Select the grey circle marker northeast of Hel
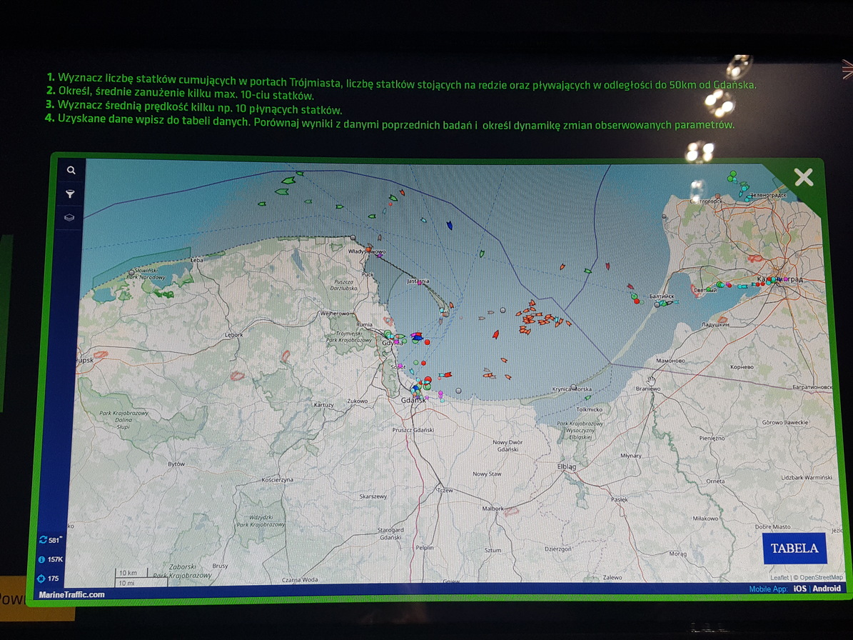The height and width of the screenshot is (640, 853). pos(503,310)
